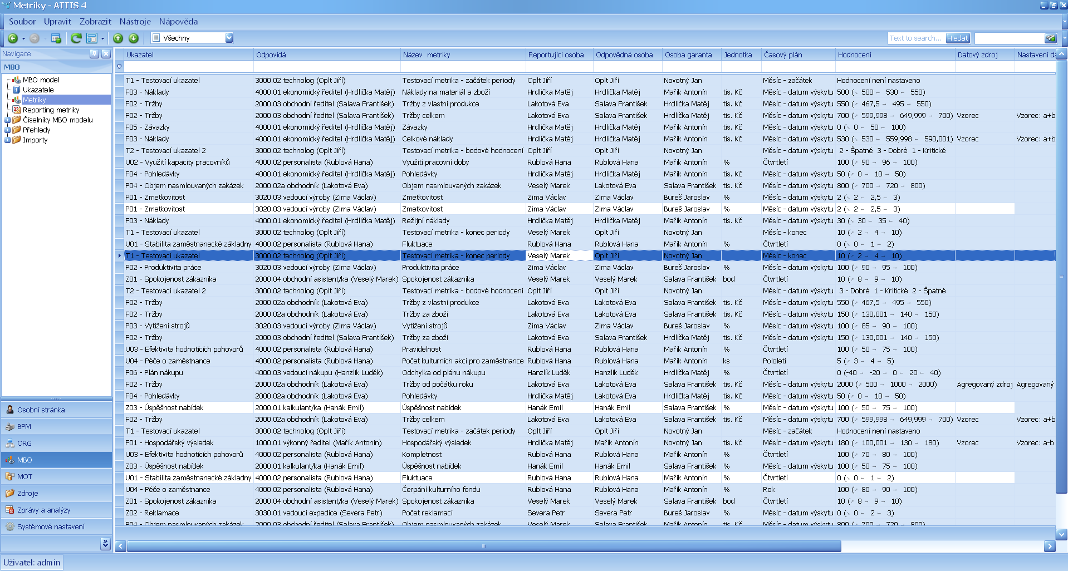Sort by the Jednotka column header
Viewport: 1068px width, 571px height.
[x=741, y=55]
